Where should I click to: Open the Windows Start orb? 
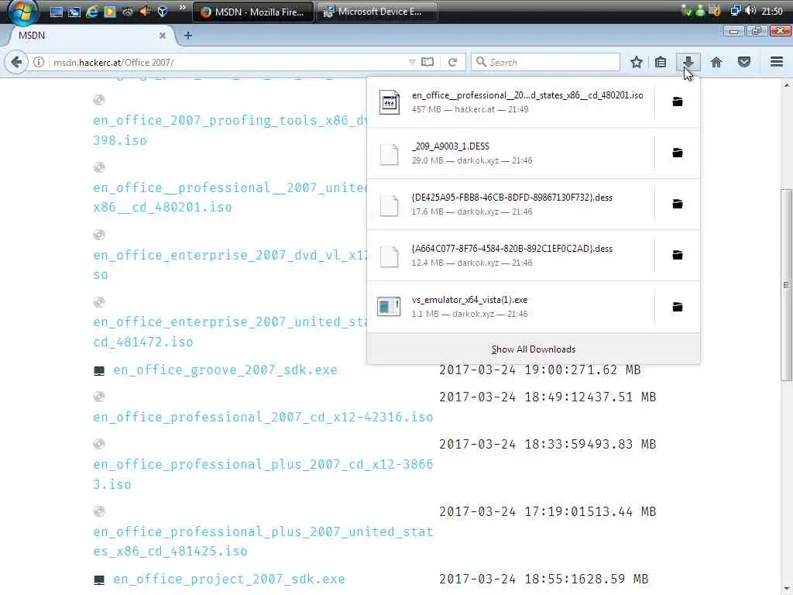coord(22,11)
